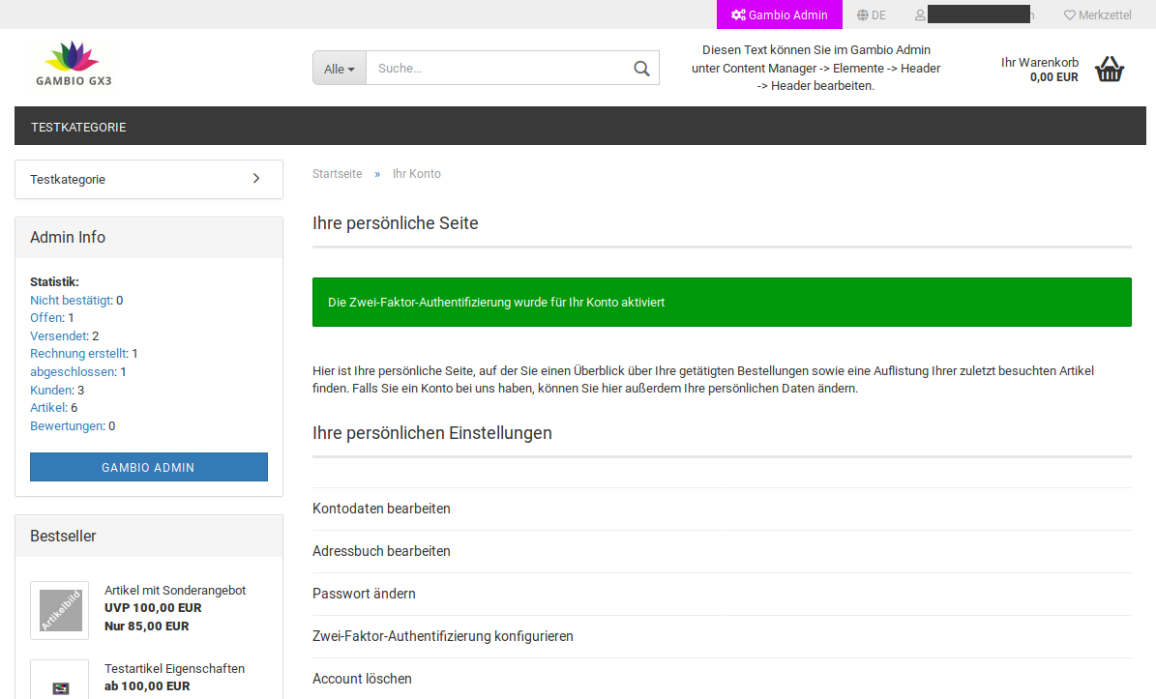Viewport: 1156px width, 699px height.
Task: Open the shopping cart basket icon
Action: pyautogui.click(x=1110, y=69)
